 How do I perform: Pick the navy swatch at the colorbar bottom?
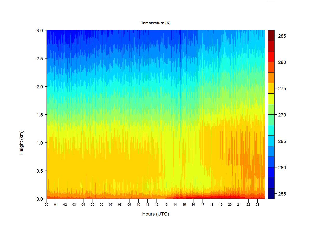[x=271, y=193]
